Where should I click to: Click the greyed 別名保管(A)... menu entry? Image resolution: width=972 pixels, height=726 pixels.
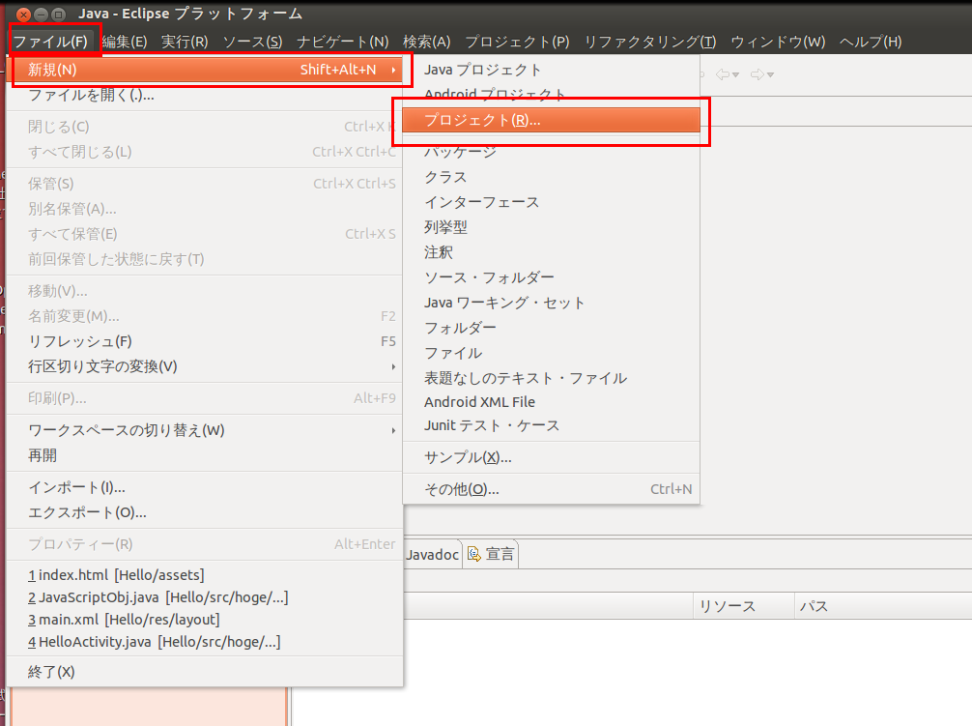click(x=205, y=210)
